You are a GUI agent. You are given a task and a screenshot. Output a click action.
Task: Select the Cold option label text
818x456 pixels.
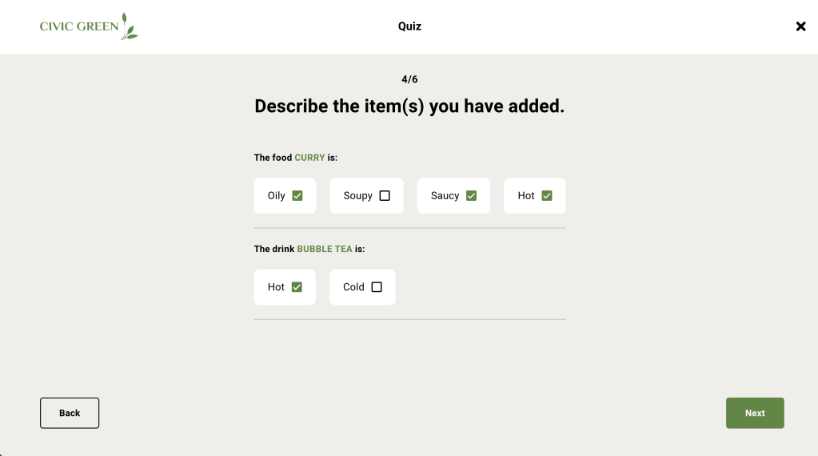tap(353, 287)
